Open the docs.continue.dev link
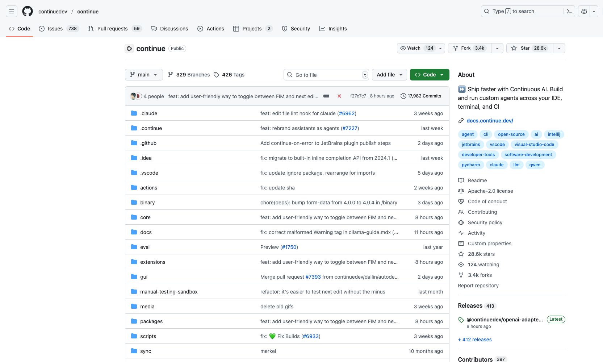The image size is (603, 362). (x=490, y=121)
